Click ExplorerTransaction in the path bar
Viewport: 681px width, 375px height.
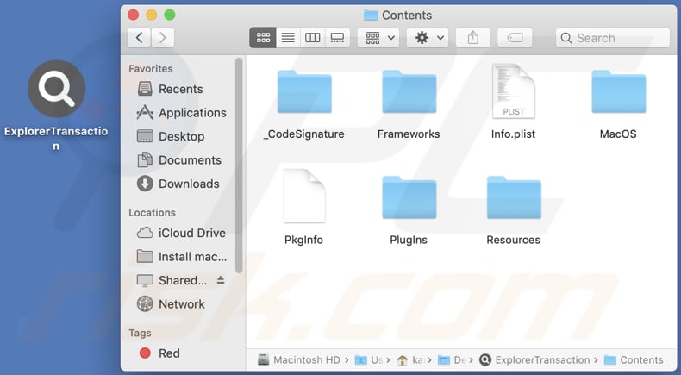coord(534,359)
